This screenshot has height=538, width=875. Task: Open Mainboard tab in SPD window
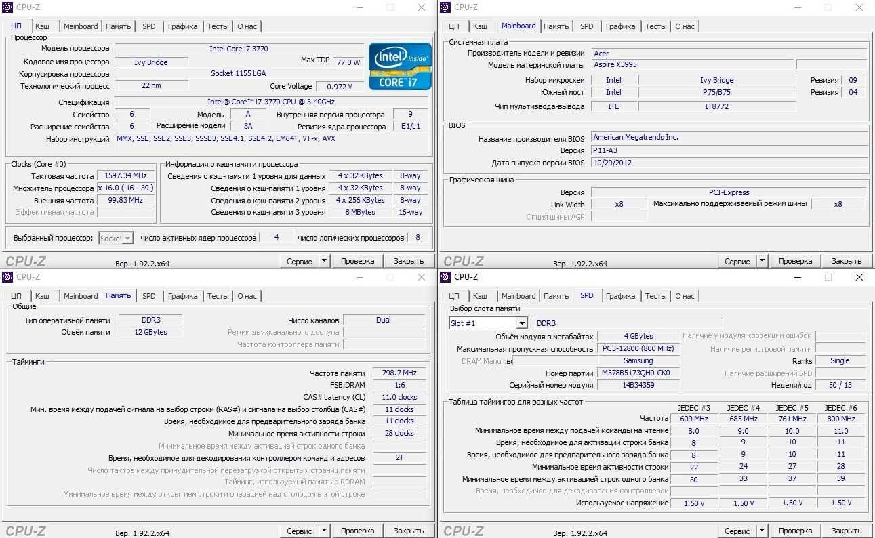pos(518,296)
